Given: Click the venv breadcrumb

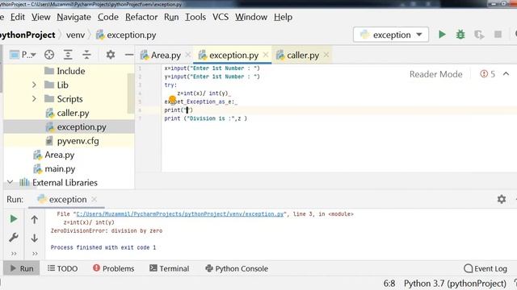Looking at the screenshot, I should (x=75, y=35).
